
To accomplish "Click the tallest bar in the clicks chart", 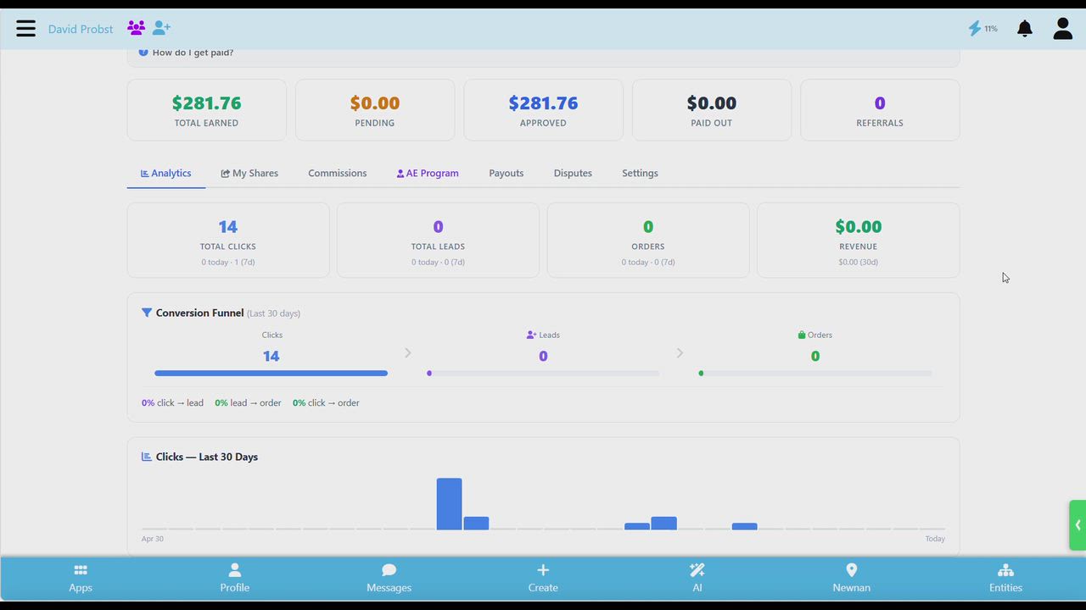I will pos(449,504).
